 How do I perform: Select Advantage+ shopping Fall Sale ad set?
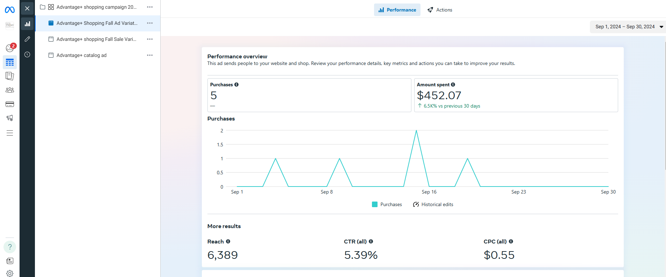(x=96, y=39)
